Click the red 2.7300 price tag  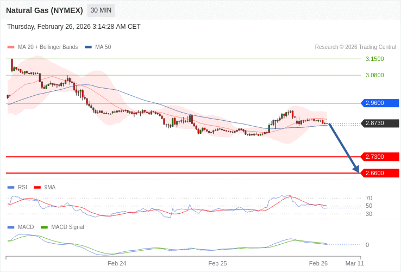pyautogui.click(x=380, y=157)
